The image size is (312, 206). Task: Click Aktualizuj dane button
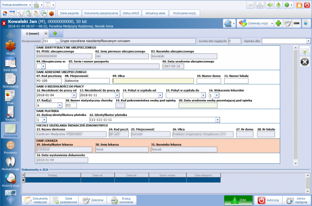click(155, 14)
